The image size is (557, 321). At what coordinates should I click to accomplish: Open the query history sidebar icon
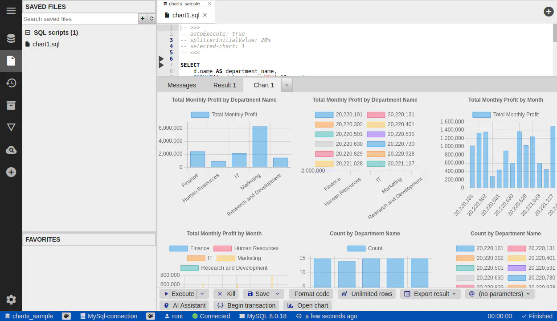coord(11,83)
